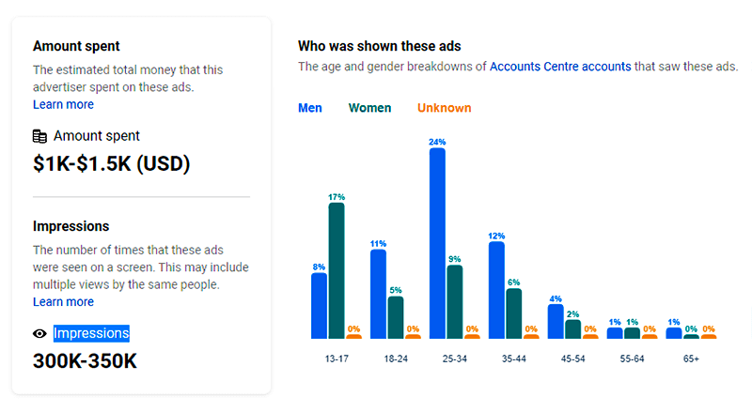Screen dimensions: 752x412
Task: Click the 65+ age group axis label
Action: pos(690,358)
